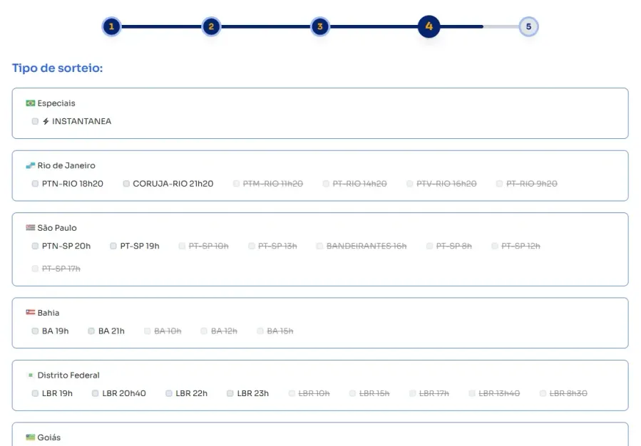Screen dimensions: 641x446
Task: Select PTN-SP 20h draw
Action: 35,246
